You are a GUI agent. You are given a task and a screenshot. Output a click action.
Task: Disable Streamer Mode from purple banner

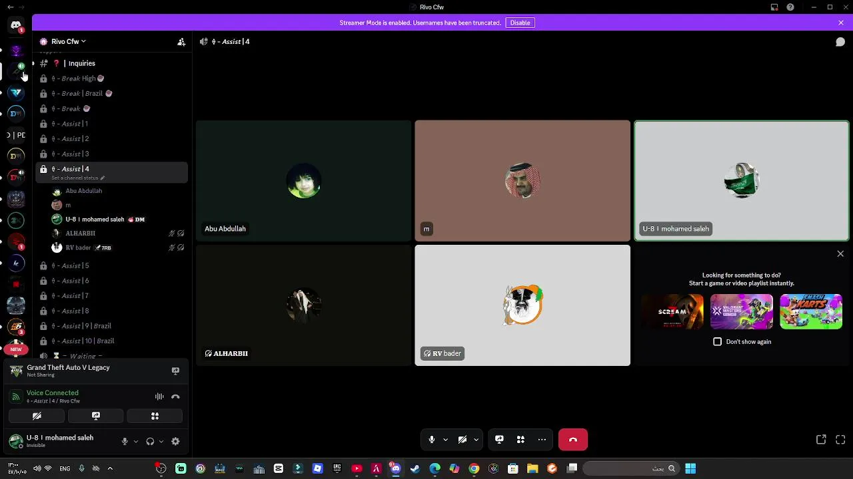pos(520,23)
